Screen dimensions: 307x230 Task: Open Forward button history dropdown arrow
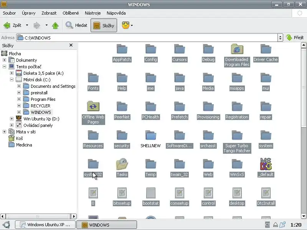(46, 25)
